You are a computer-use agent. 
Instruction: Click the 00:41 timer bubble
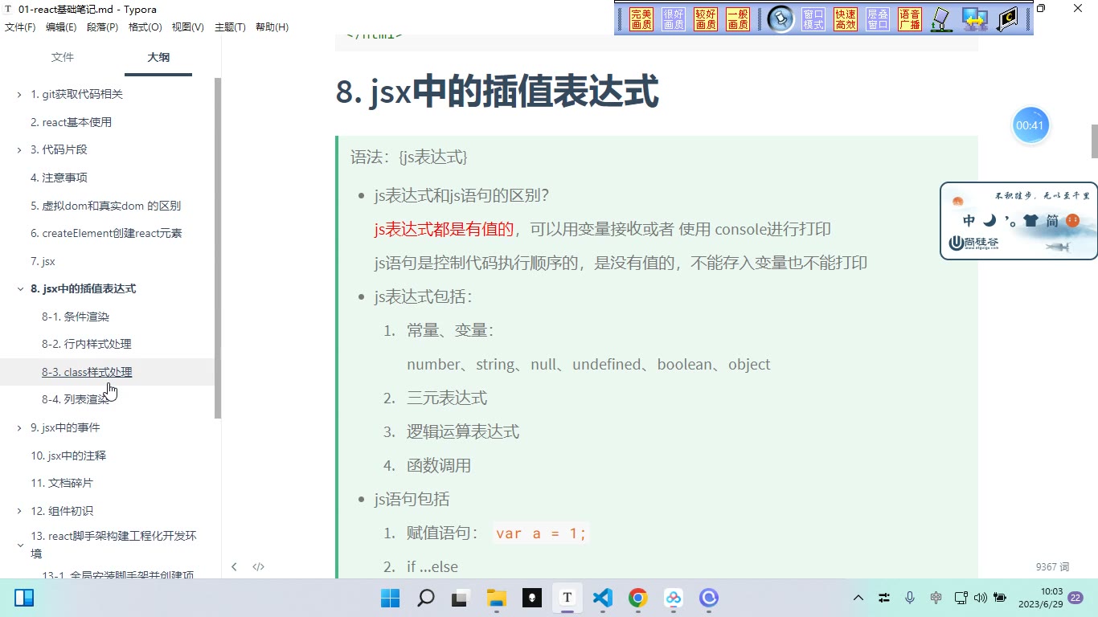coord(1030,125)
